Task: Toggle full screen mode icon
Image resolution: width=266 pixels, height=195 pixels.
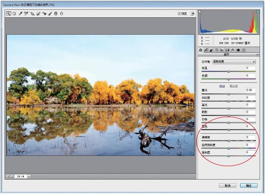Action: point(192,14)
